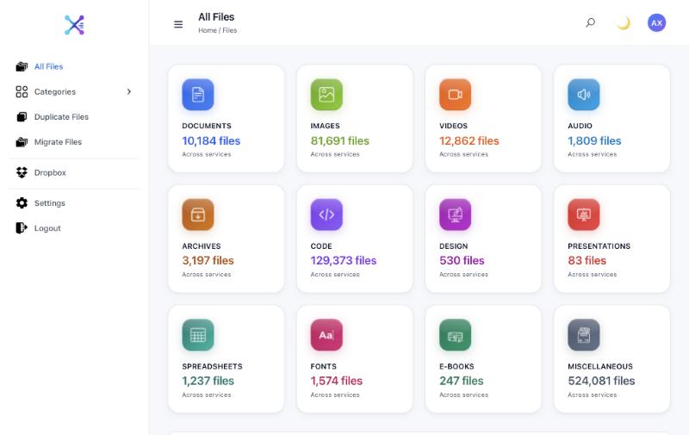The image size is (689, 435).
Task: Select the All Files sidebar item
Action: coord(74,66)
